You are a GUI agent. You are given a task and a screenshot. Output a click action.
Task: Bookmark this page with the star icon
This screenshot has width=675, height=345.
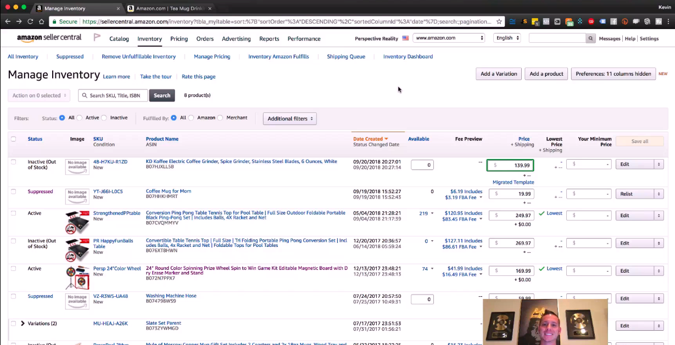tap(499, 21)
